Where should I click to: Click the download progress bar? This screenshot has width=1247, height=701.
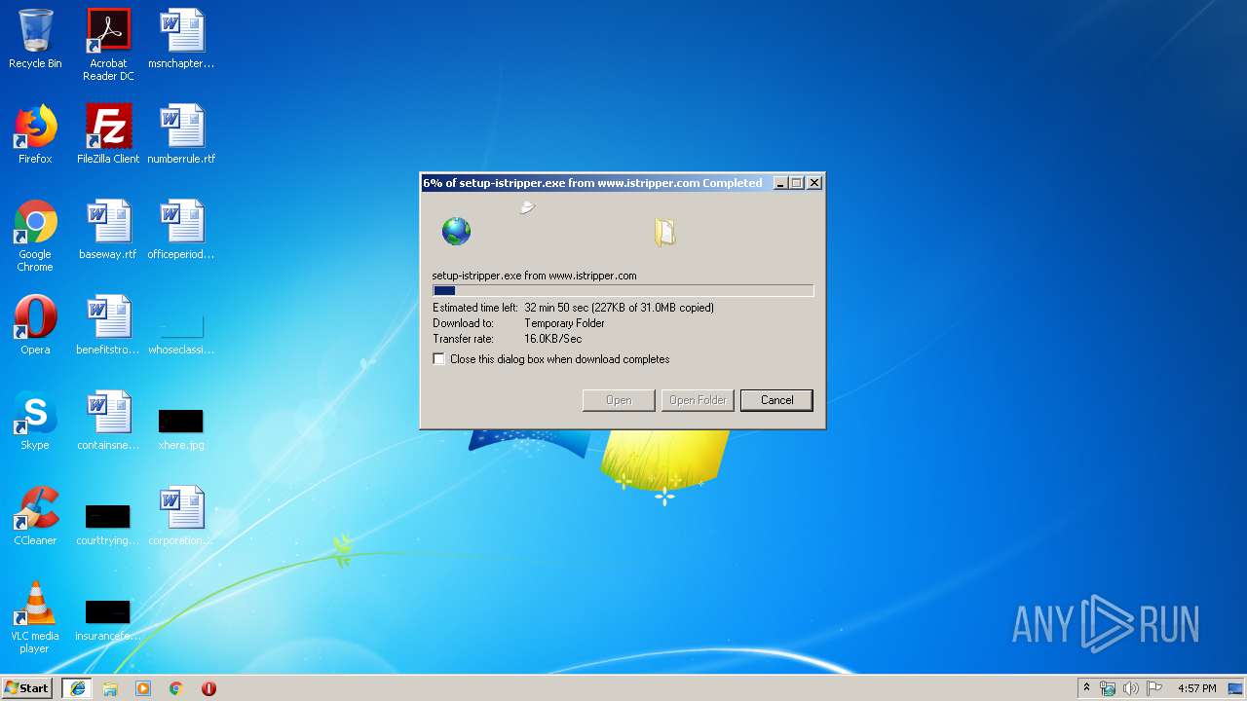pyautogui.click(x=623, y=290)
